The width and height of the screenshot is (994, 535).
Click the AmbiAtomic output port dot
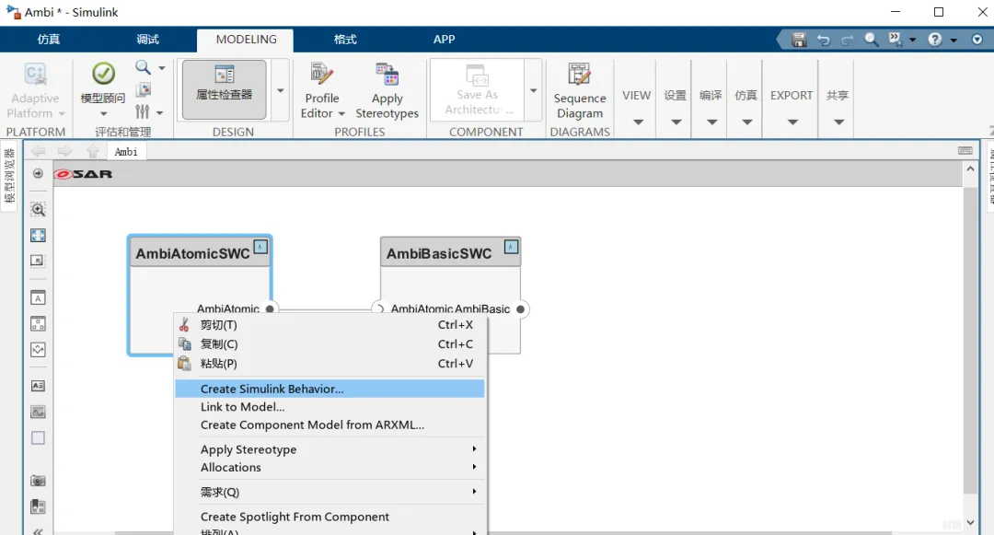tap(270, 308)
